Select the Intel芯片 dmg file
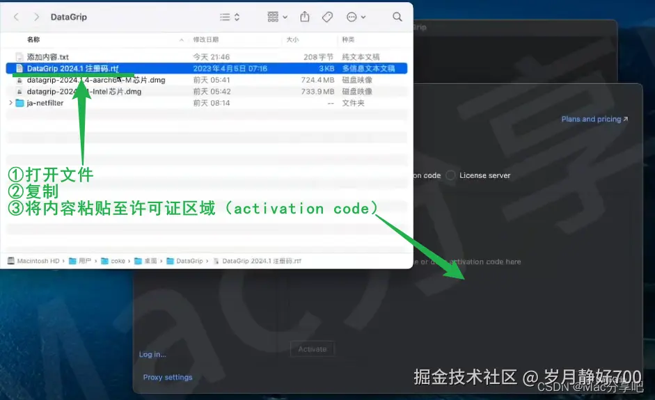The width and height of the screenshot is (655, 400). click(206, 91)
